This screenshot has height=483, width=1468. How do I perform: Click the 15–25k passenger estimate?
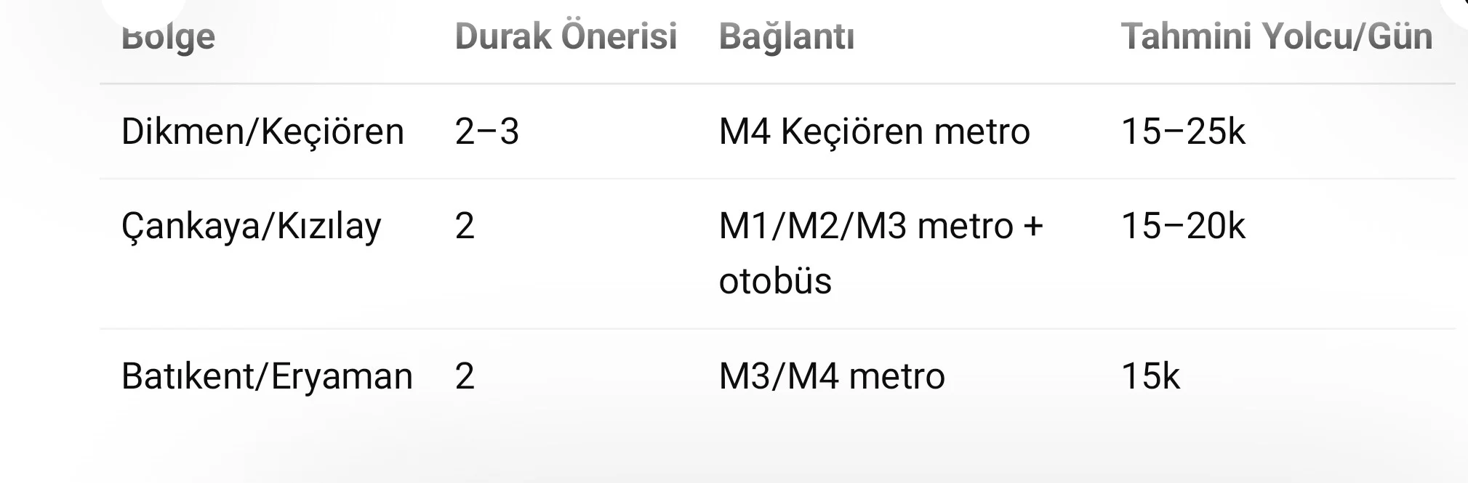pyautogui.click(x=1183, y=131)
